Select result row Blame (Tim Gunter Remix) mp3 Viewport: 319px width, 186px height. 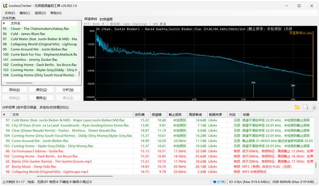158,161
